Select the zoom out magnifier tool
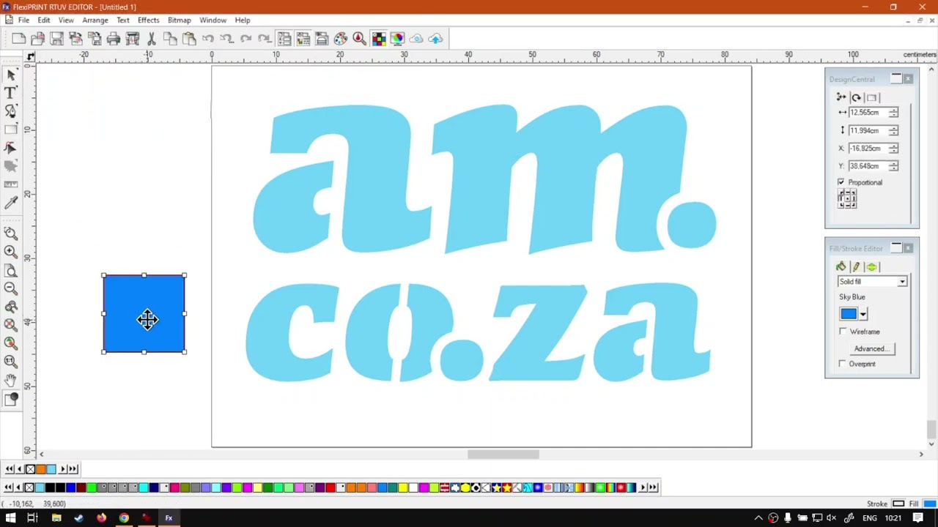This screenshot has height=527, width=938. tap(11, 288)
